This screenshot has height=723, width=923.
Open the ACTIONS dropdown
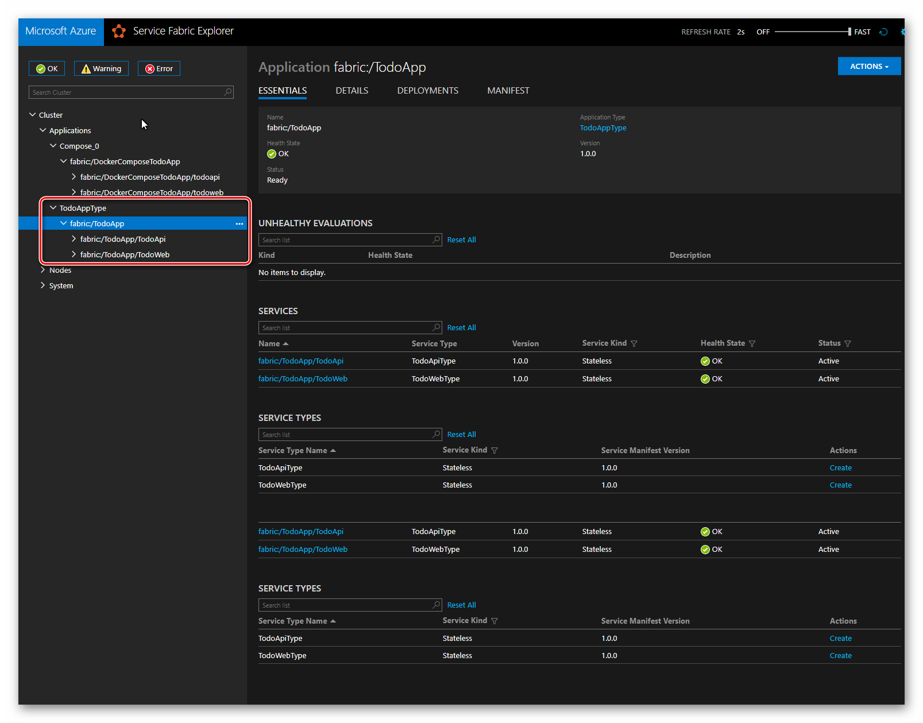(869, 66)
